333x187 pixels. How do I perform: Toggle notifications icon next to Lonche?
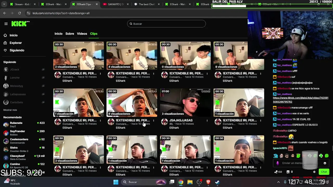click(x=43, y=78)
